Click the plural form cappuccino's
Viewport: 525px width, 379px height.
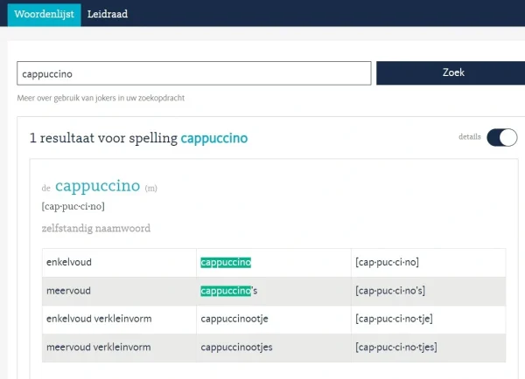coord(229,291)
